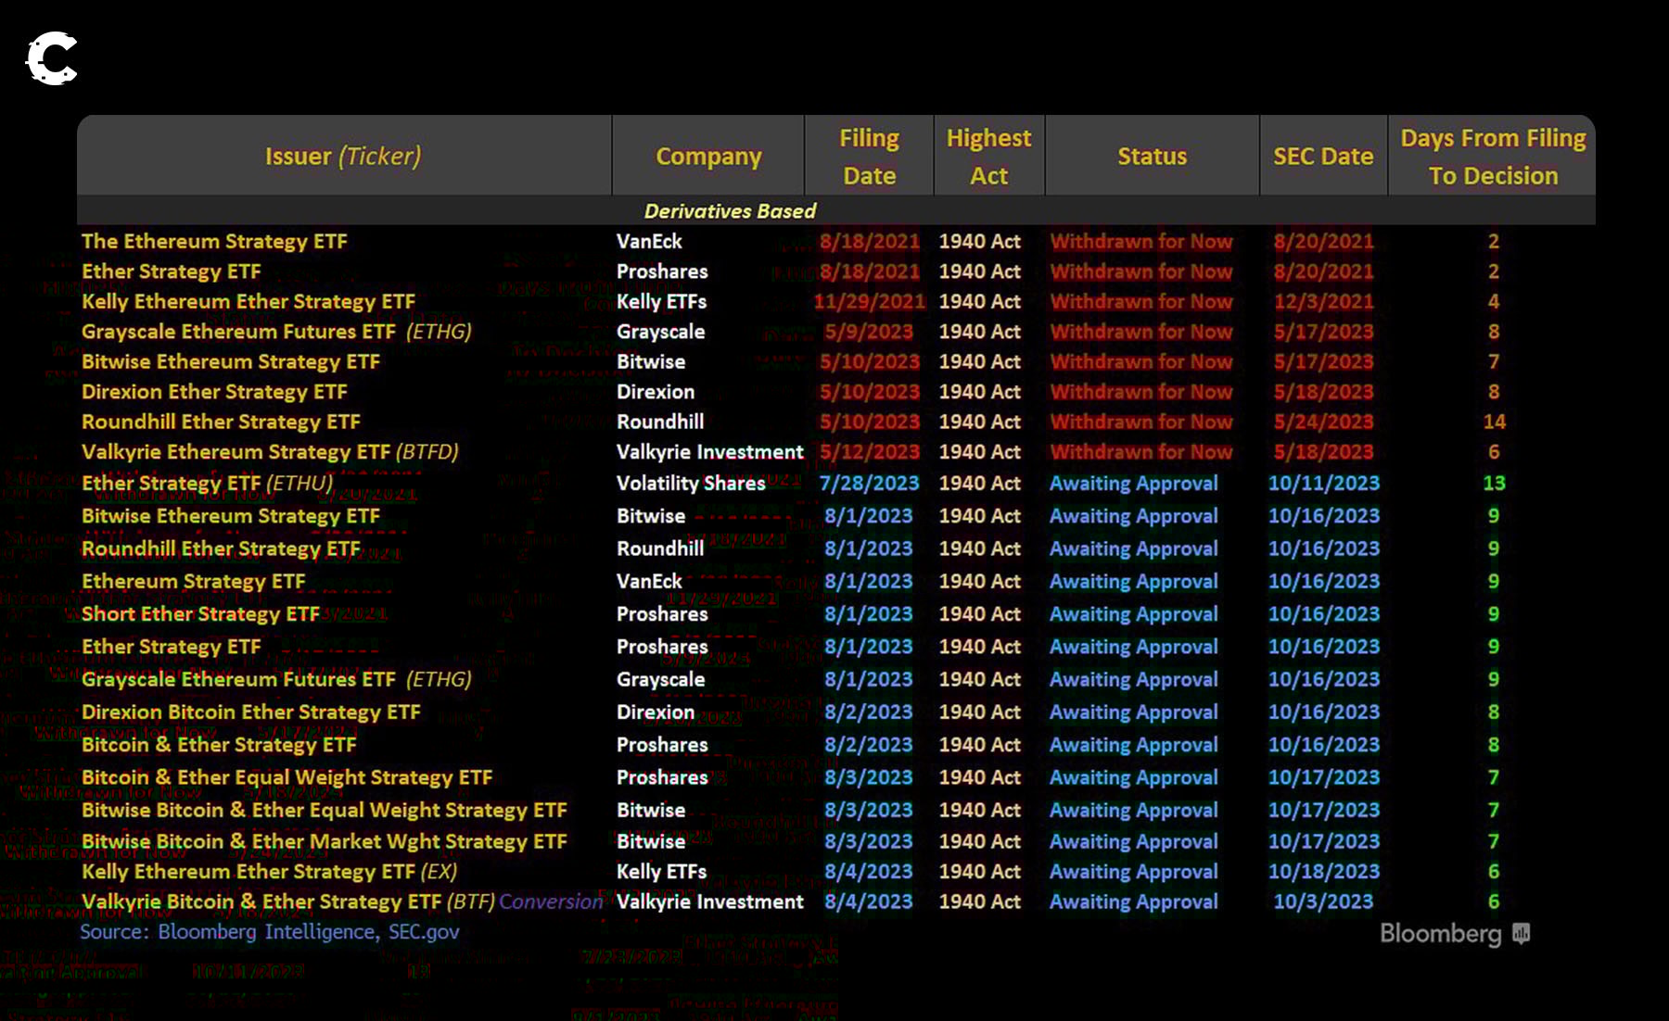Click the white C logo icon
This screenshot has width=1669, height=1021.
[x=51, y=58]
